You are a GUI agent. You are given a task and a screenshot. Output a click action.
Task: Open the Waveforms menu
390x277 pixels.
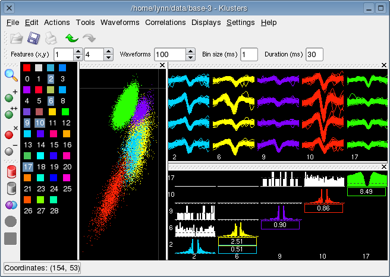tap(120, 23)
